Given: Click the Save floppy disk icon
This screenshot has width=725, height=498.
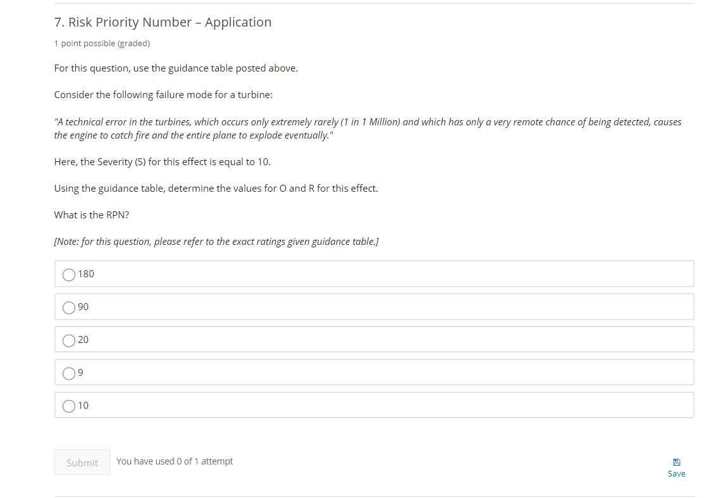Looking at the screenshot, I should click(676, 461).
